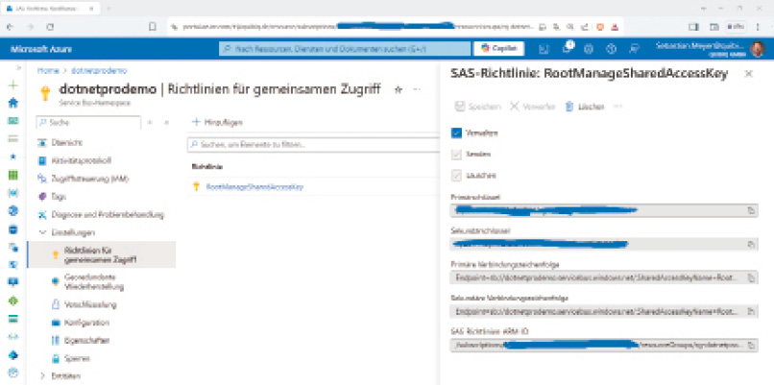Image resolution: width=774 pixels, height=385 pixels.
Task: Reload the page in the browser
Action: point(50,27)
